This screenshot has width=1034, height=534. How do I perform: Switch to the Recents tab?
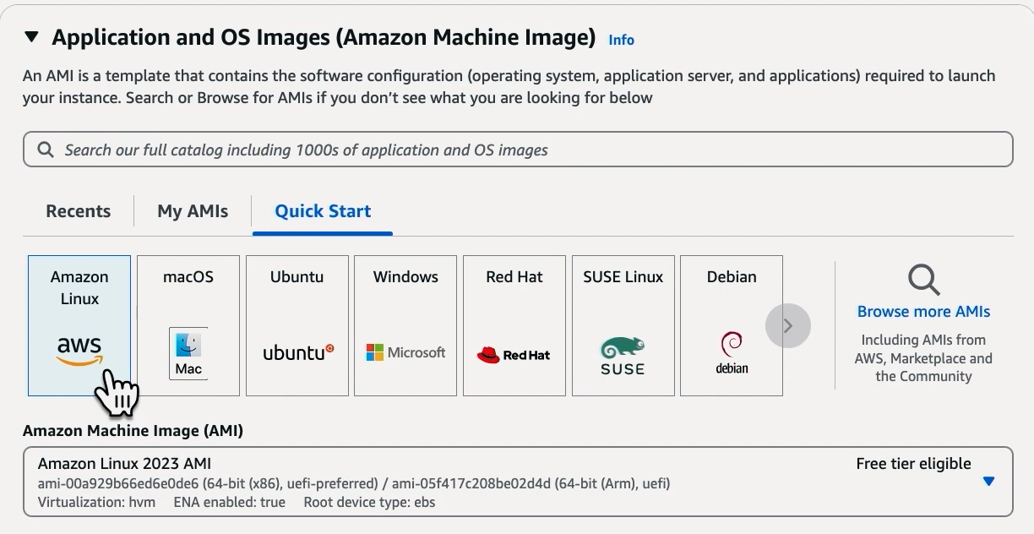79,211
